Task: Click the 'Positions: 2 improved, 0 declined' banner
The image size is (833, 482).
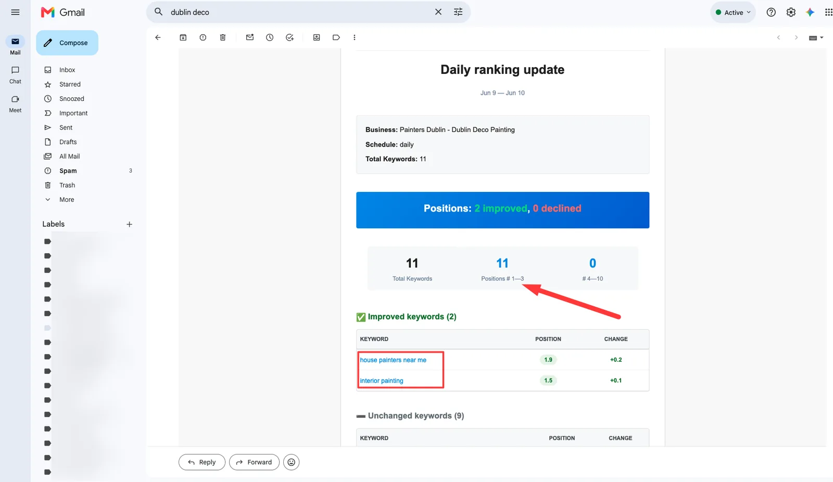Action: coord(502,210)
